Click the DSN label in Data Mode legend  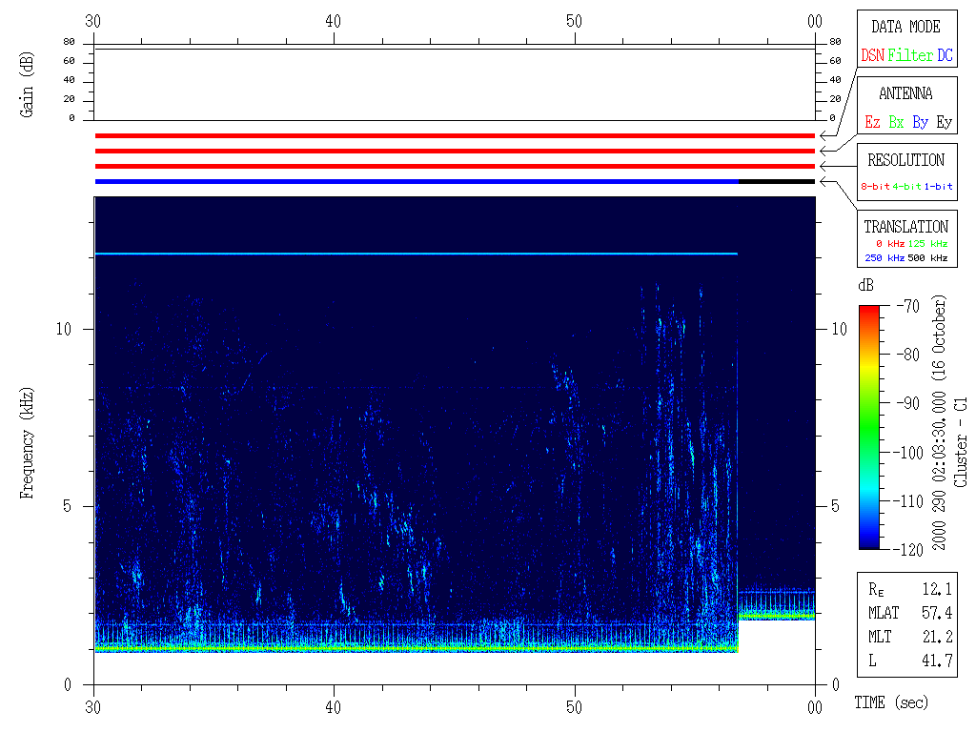click(872, 56)
